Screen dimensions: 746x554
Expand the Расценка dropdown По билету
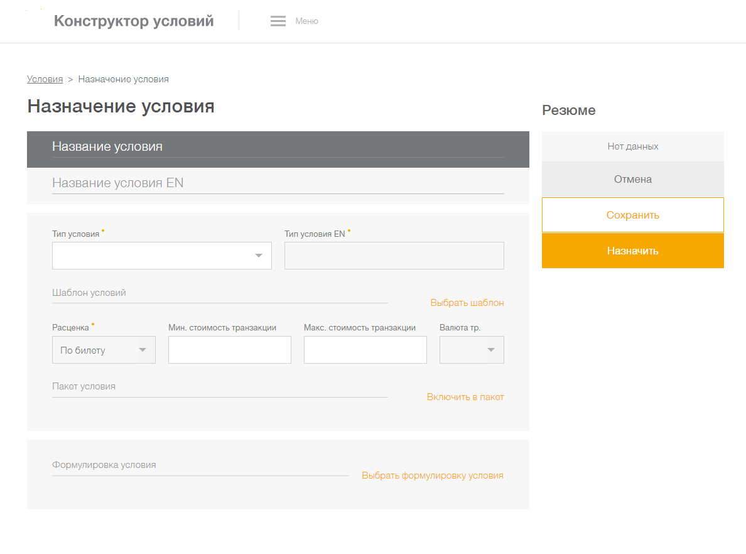(x=104, y=350)
